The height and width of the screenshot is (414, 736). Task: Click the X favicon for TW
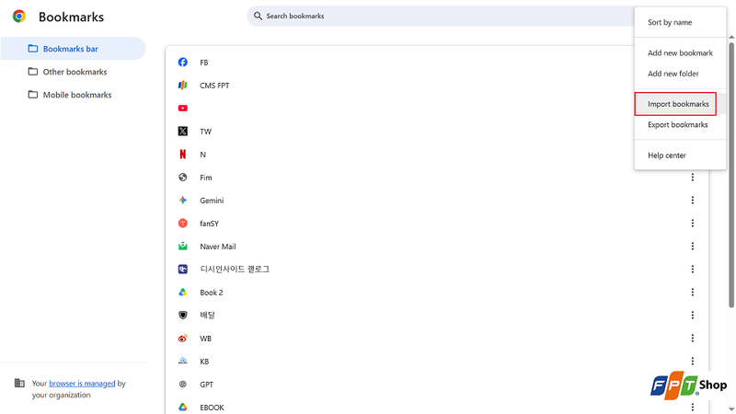coord(182,132)
